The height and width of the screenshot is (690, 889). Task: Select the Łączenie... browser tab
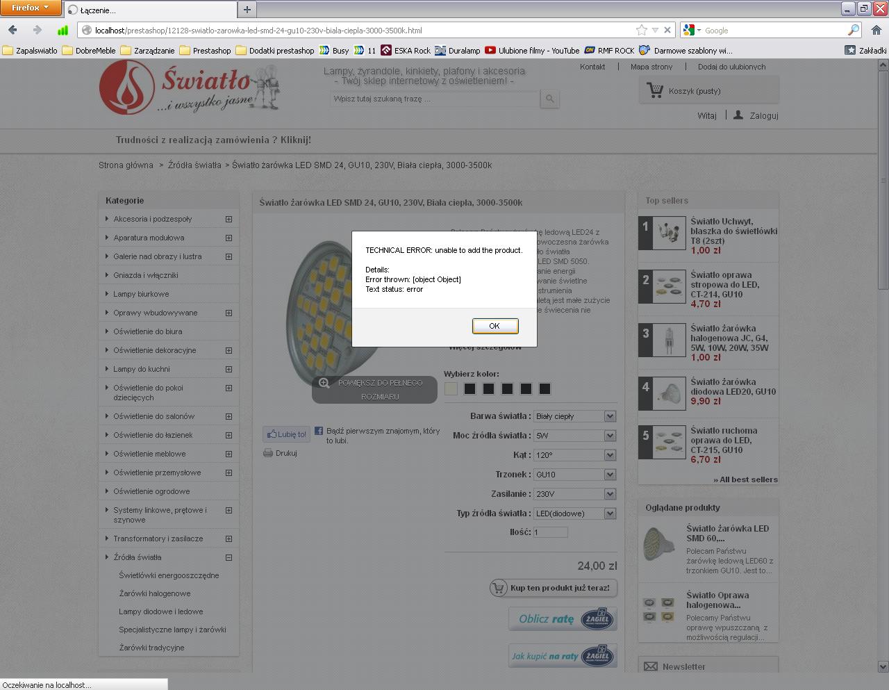(x=150, y=10)
